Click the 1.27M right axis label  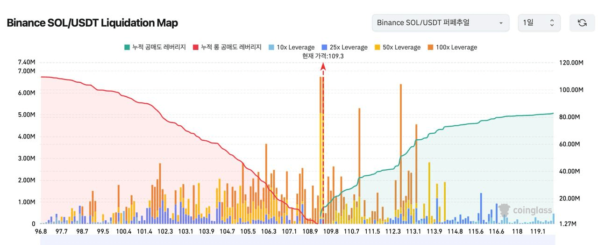pyautogui.click(x=567, y=224)
